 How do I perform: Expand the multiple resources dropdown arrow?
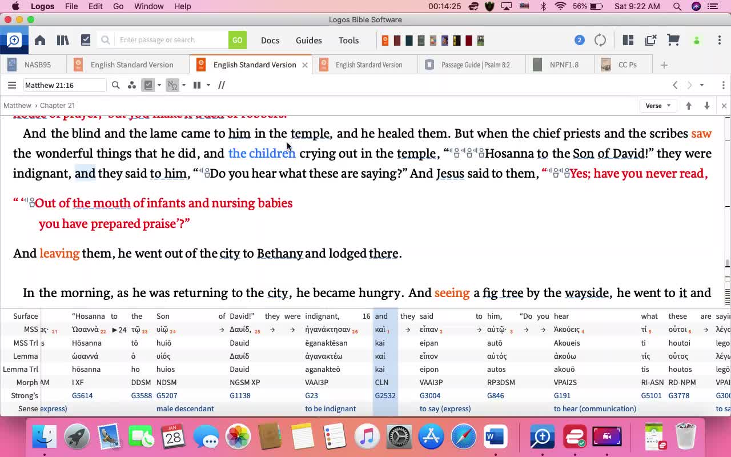208,85
